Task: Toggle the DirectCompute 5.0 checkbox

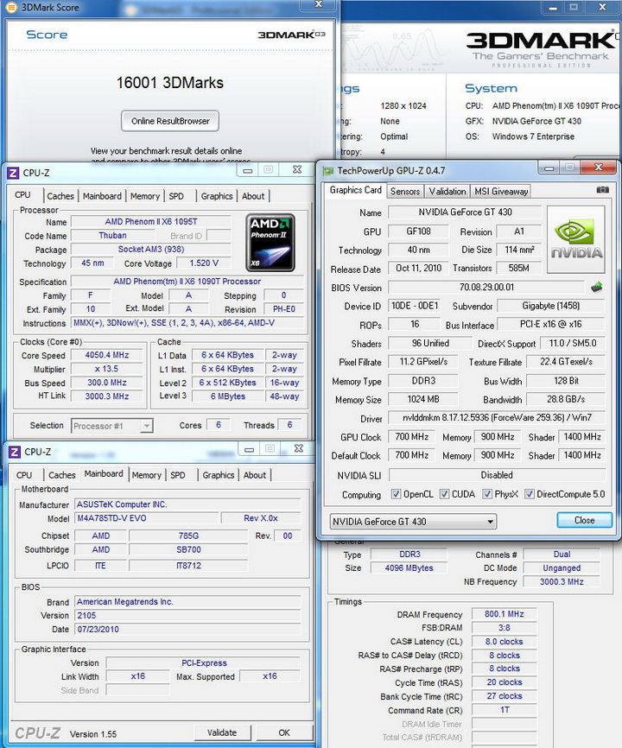Action: pyautogui.click(x=529, y=494)
